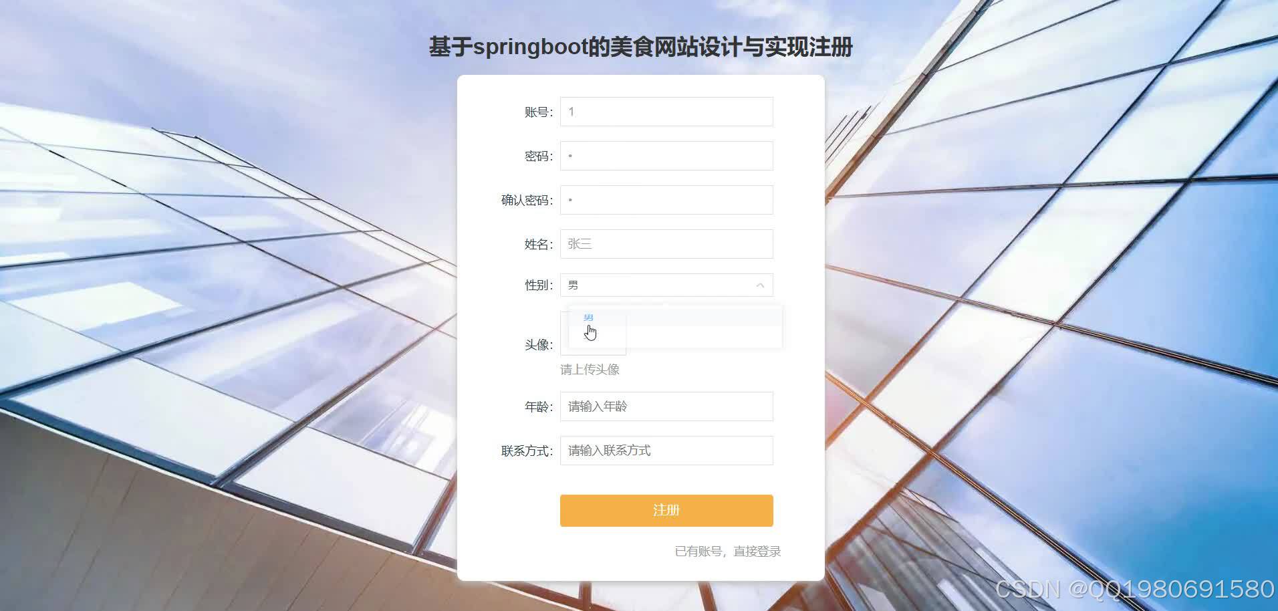Click the 确认密码 confirm password field
1278x611 pixels.
pyautogui.click(x=665, y=199)
